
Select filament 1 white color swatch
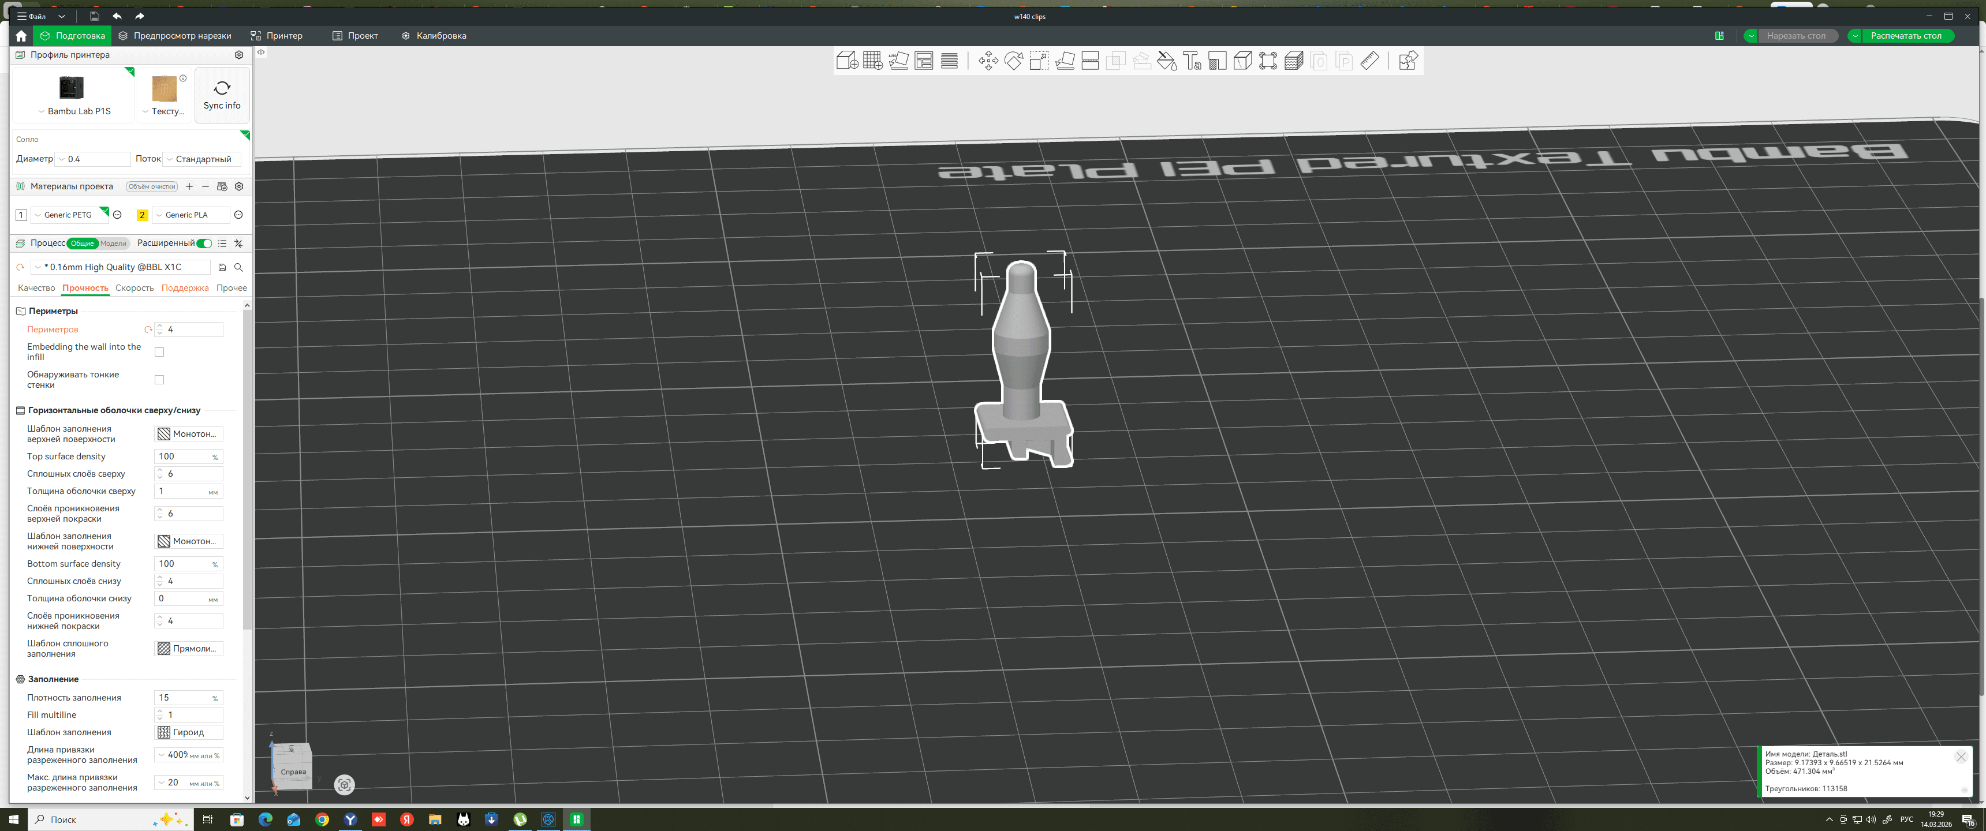pyautogui.click(x=21, y=215)
